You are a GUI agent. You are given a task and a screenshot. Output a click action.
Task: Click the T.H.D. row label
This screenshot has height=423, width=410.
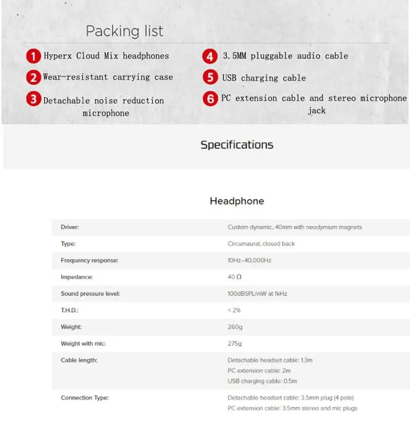click(70, 310)
